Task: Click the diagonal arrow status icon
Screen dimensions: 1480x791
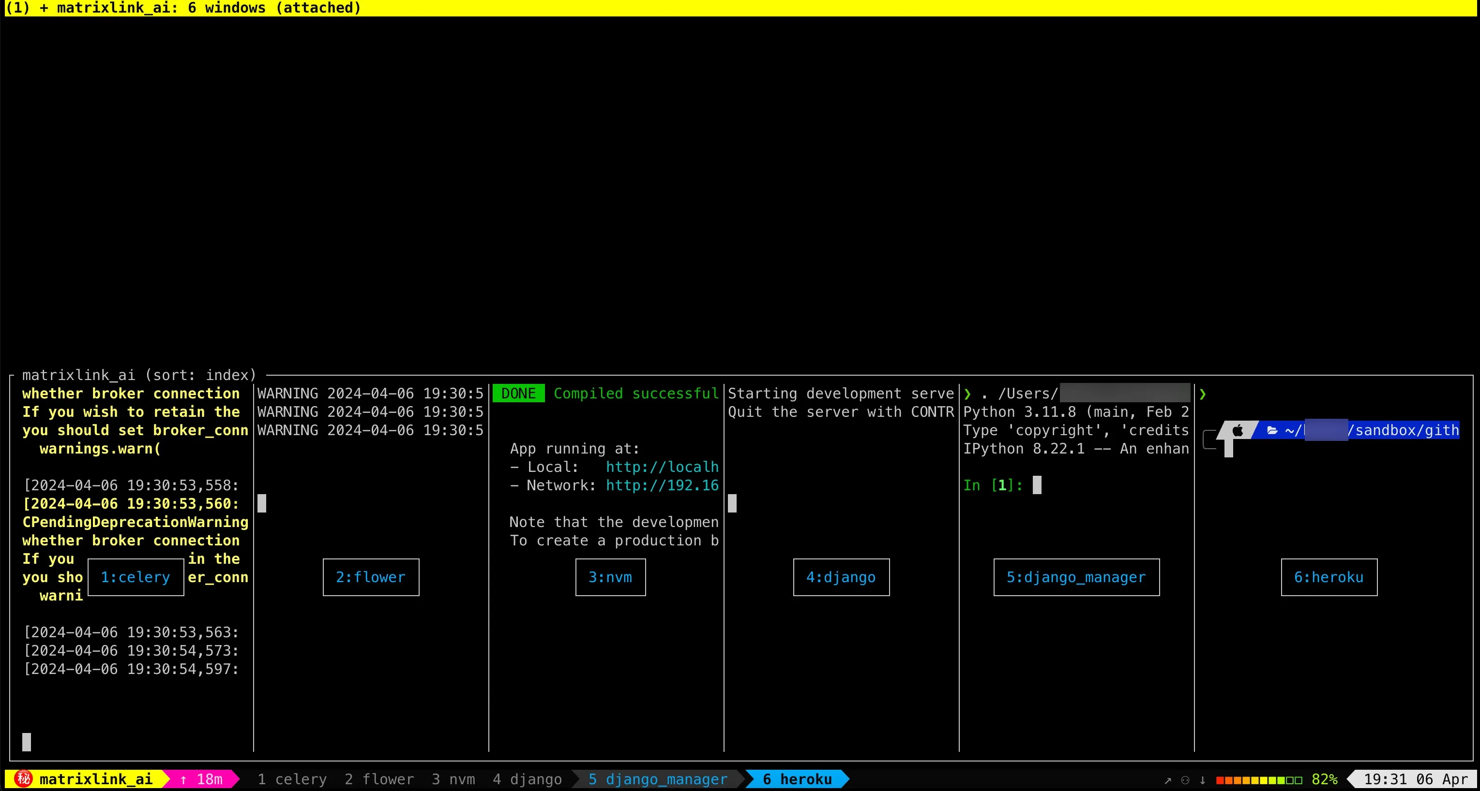Action: pos(1167,780)
